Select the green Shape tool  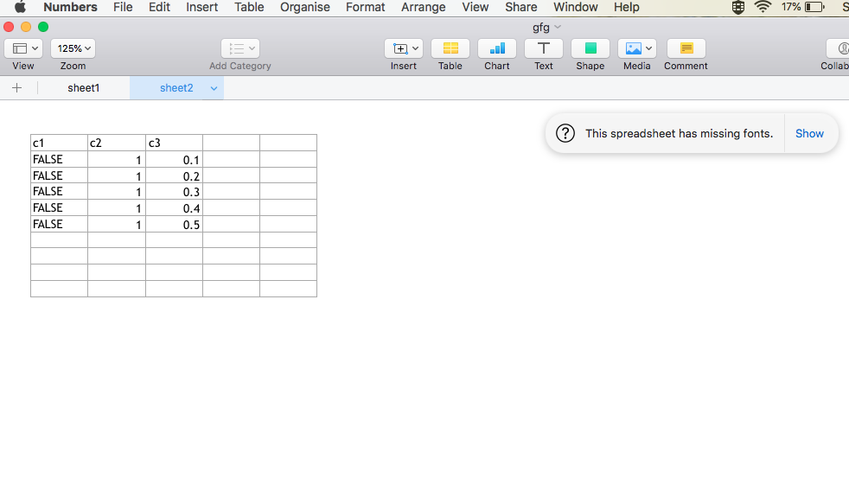(590, 48)
